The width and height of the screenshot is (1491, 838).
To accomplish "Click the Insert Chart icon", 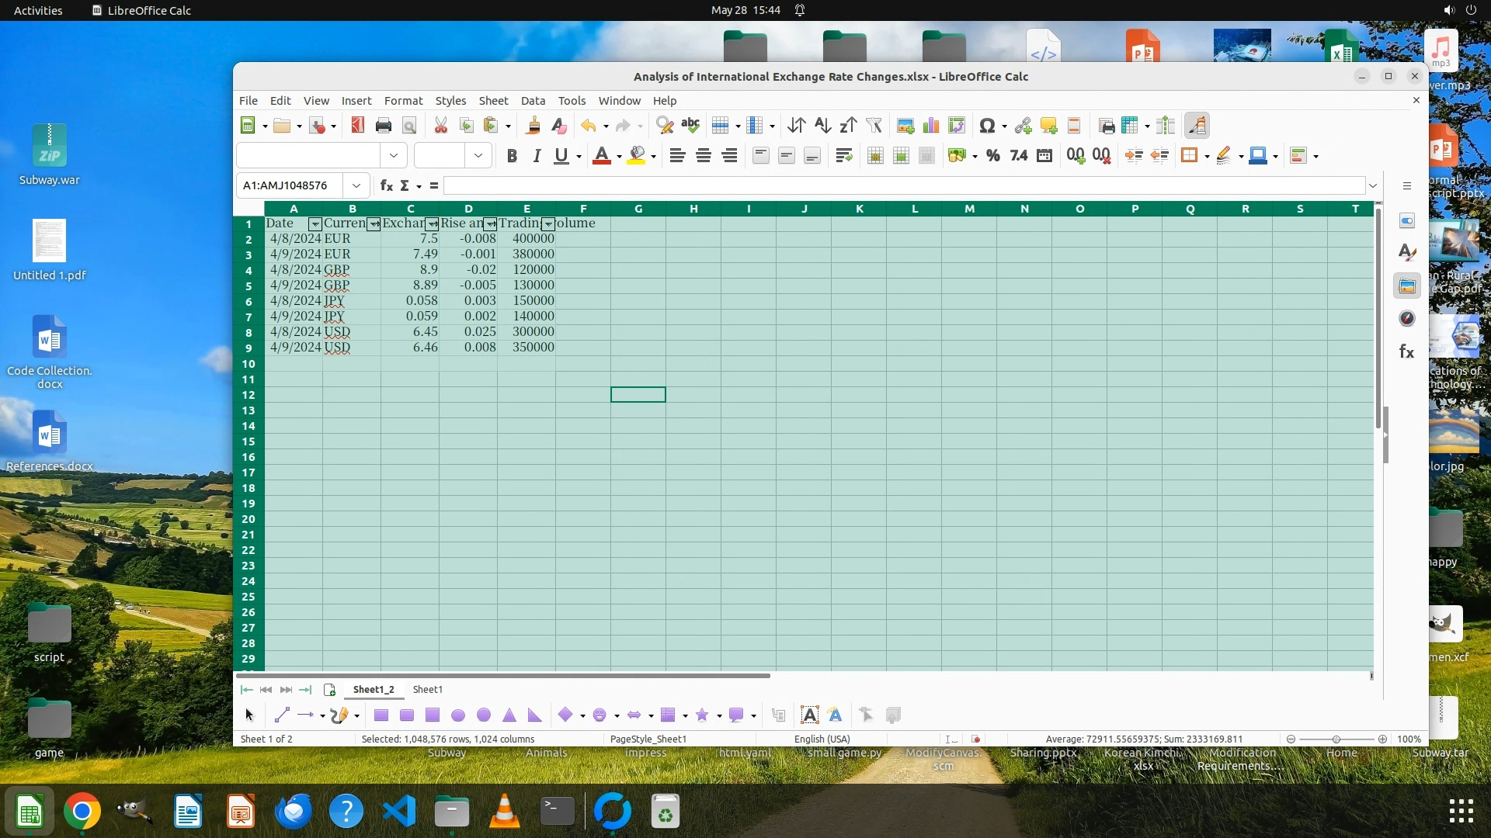I will point(931,126).
